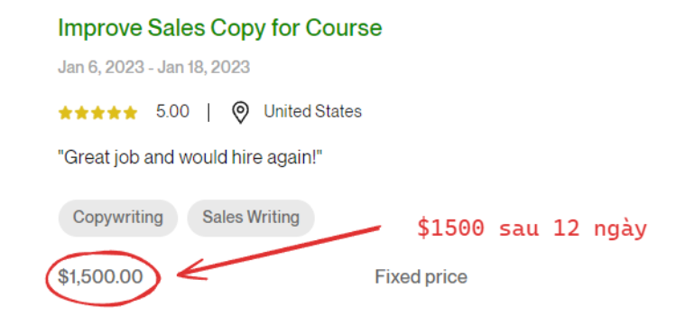Viewport: 685px width, 326px height.
Task: Click the red arrow head near price
Action: pyautogui.click(x=190, y=271)
